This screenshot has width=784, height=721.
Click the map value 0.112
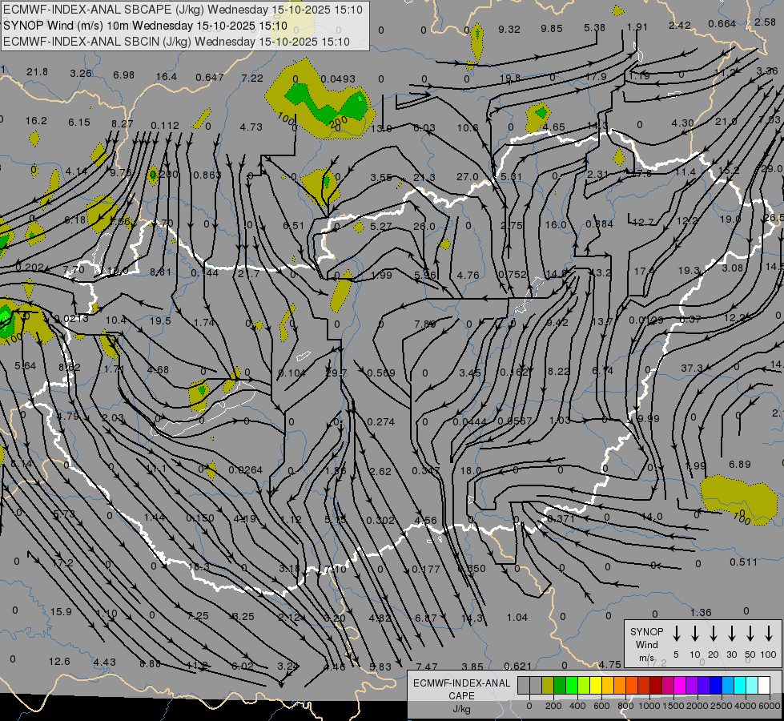click(164, 126)
